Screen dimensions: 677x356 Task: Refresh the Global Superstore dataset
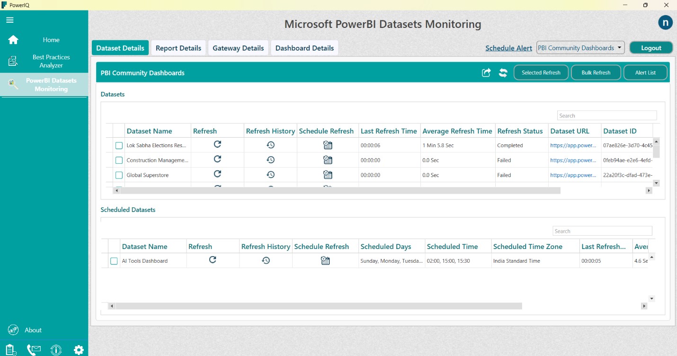coord(217,174)
